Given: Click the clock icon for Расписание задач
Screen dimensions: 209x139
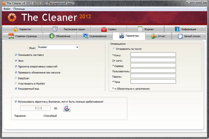Looking at the screenshot, I should [55, 29].
